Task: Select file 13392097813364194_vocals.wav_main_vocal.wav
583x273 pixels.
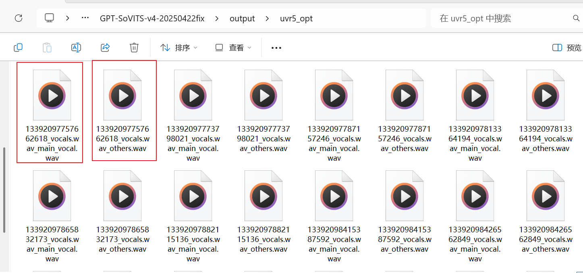Action: (475, 115)
